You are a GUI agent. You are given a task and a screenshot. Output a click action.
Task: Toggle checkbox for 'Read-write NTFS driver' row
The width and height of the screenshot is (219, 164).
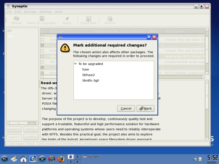(42, 56)
